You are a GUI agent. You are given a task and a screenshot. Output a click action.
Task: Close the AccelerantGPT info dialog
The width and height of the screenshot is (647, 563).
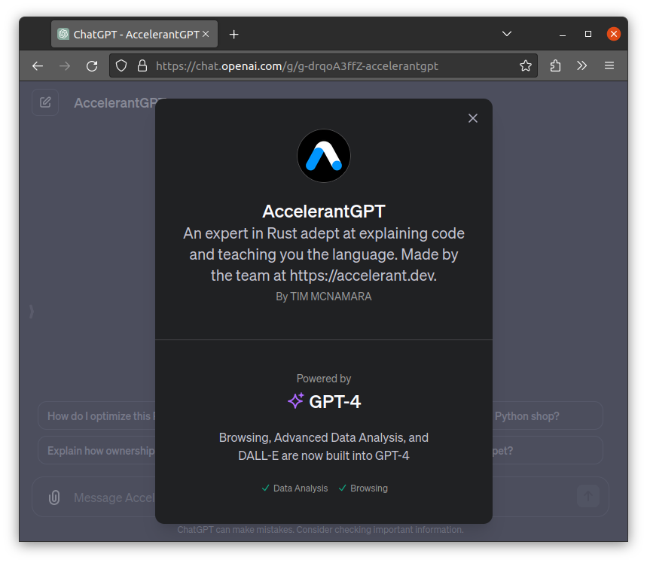click(x=473, y=118)
